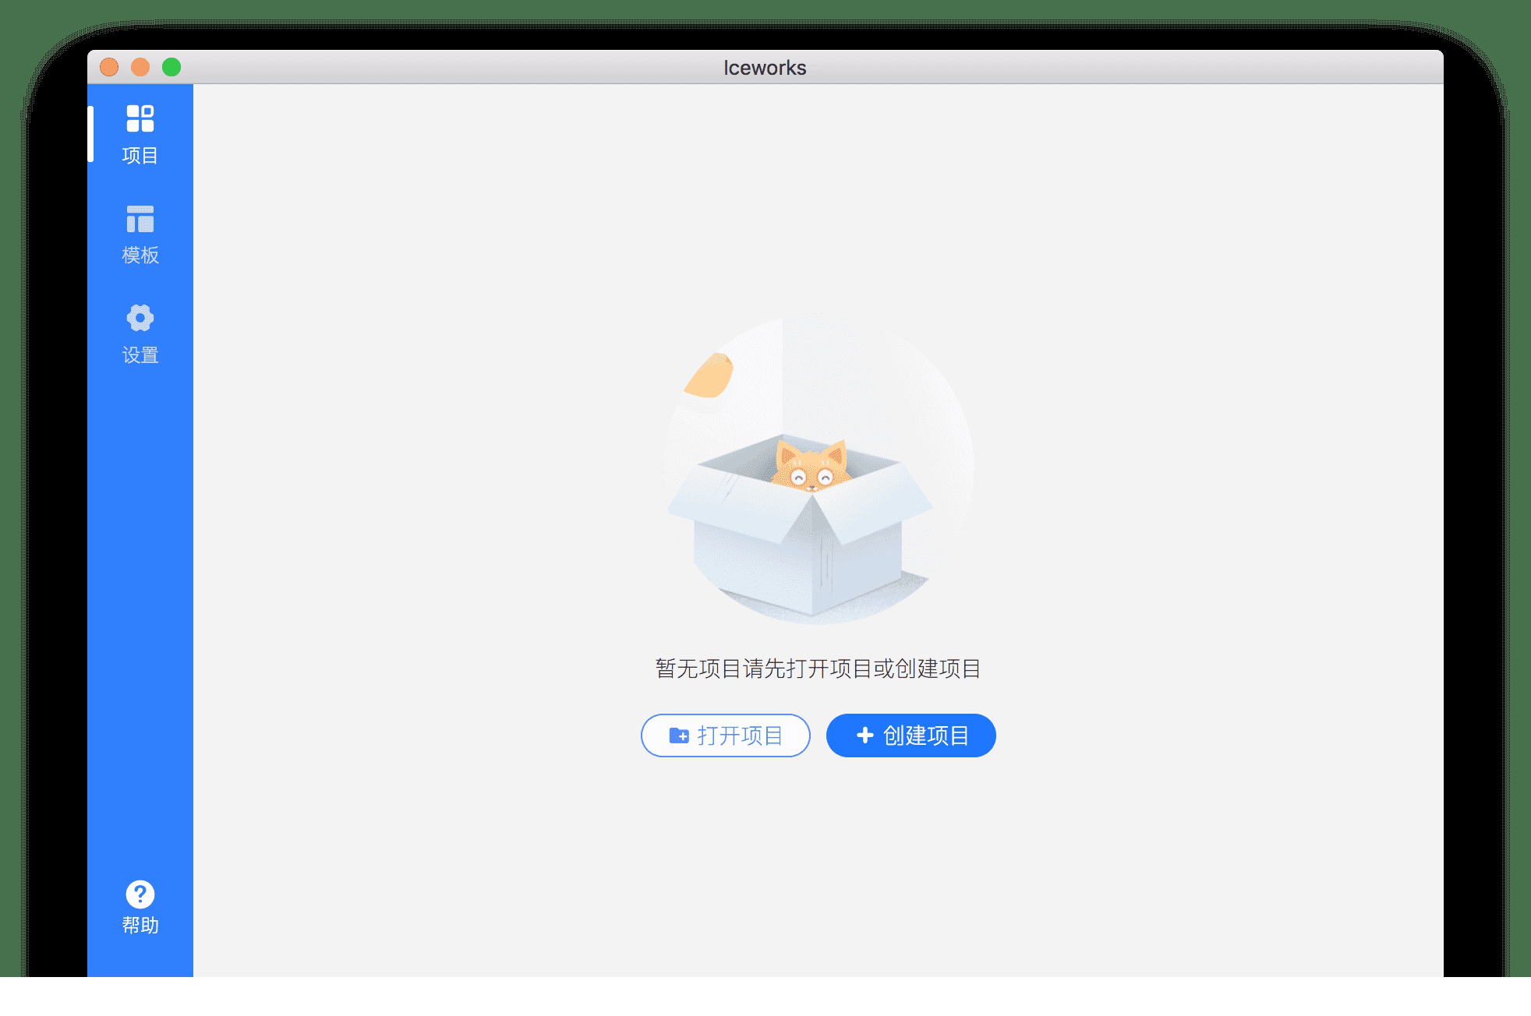Open the 设置 (Settings) gear section

coord(140,334)
